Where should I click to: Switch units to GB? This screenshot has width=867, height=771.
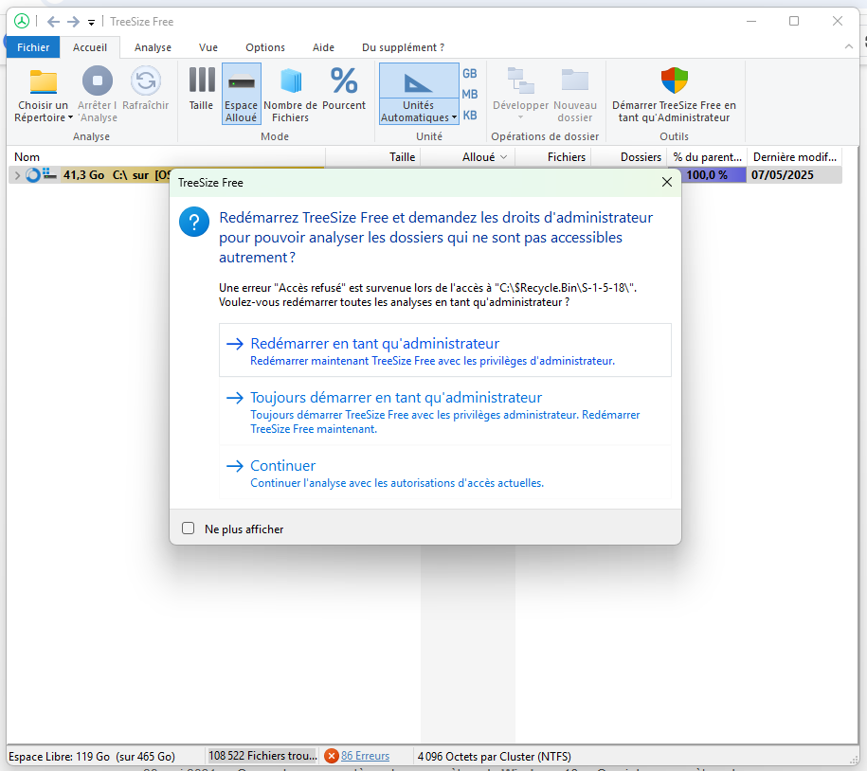point(469,74)
